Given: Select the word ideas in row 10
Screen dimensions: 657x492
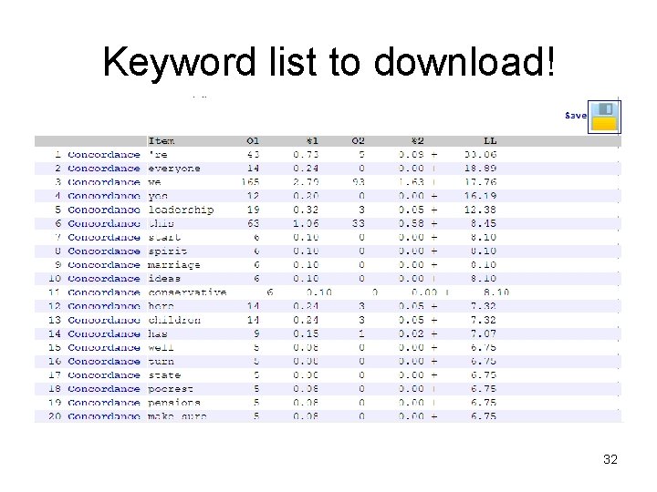Looking at the screenshot, I should point(164,279).
